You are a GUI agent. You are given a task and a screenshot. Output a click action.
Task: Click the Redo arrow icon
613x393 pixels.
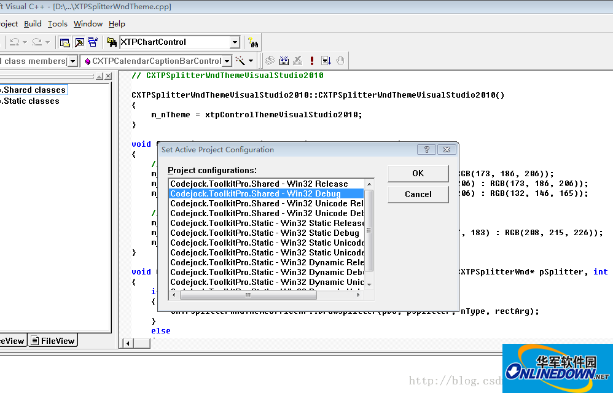[x=37, y=42]
